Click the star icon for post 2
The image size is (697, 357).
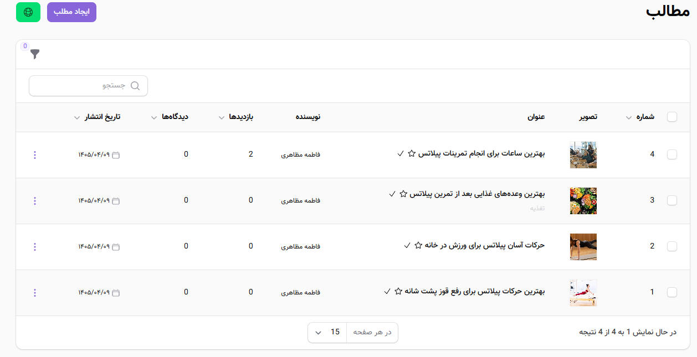pyautogui.click(x=418, y=245)
